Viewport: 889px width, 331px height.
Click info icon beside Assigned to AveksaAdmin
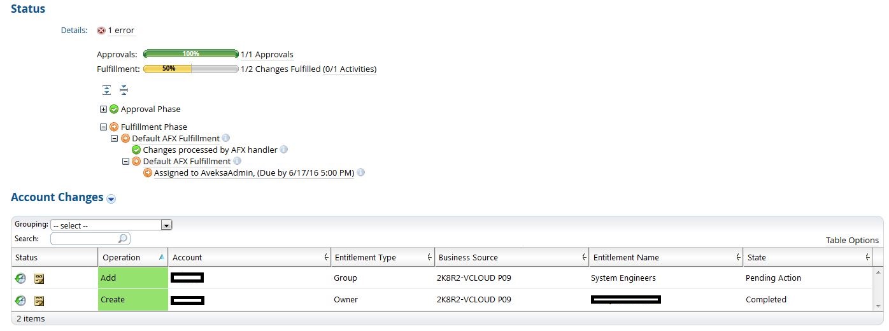360,173
